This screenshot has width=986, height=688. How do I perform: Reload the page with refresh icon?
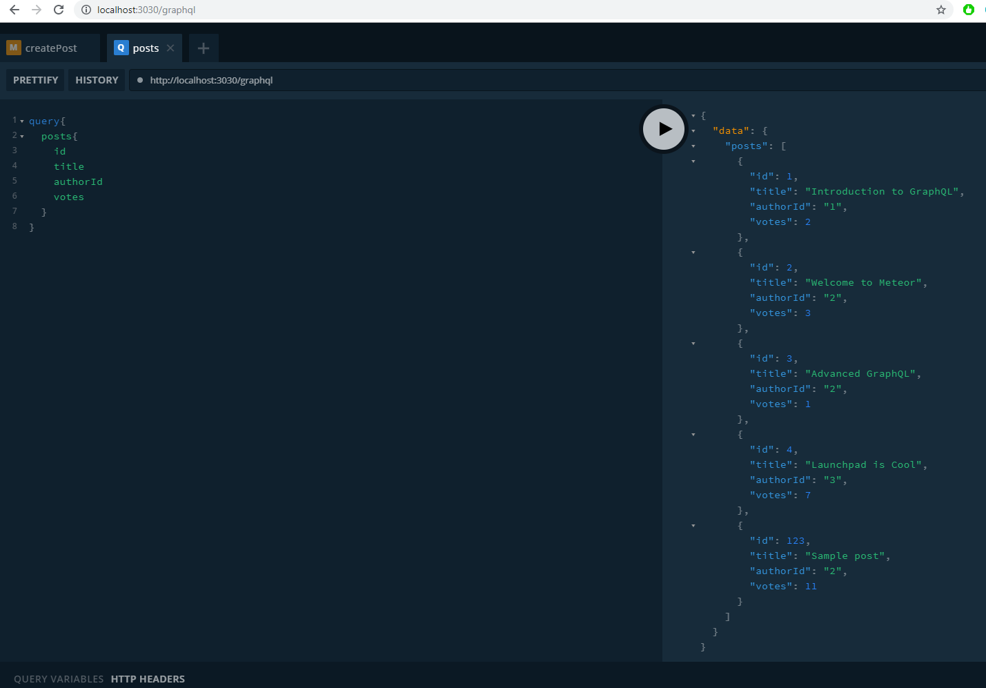(59, 10)
